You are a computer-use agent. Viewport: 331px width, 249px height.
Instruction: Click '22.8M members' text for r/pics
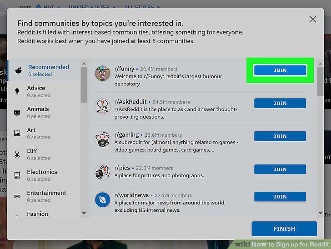154,168
